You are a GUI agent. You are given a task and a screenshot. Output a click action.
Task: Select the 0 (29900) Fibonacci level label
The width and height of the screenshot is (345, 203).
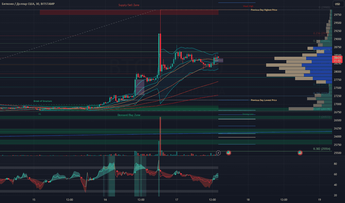click(324, 7)
